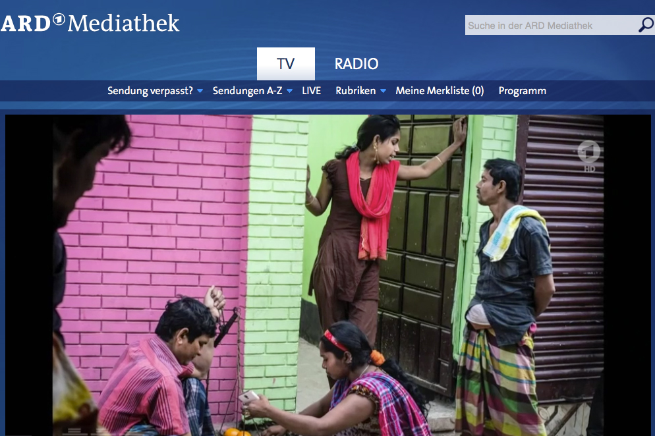Click the video player showing the street scene
The height and width of the screenshot is (436, 655).
(x=328, y=275)
